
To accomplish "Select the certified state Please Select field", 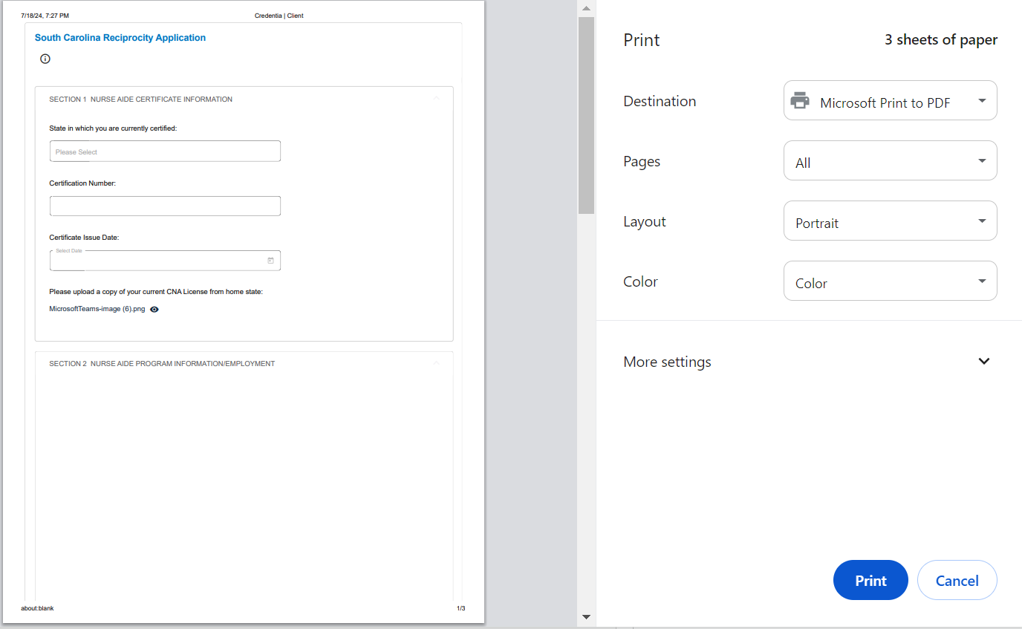I will [x=165, y=151].
